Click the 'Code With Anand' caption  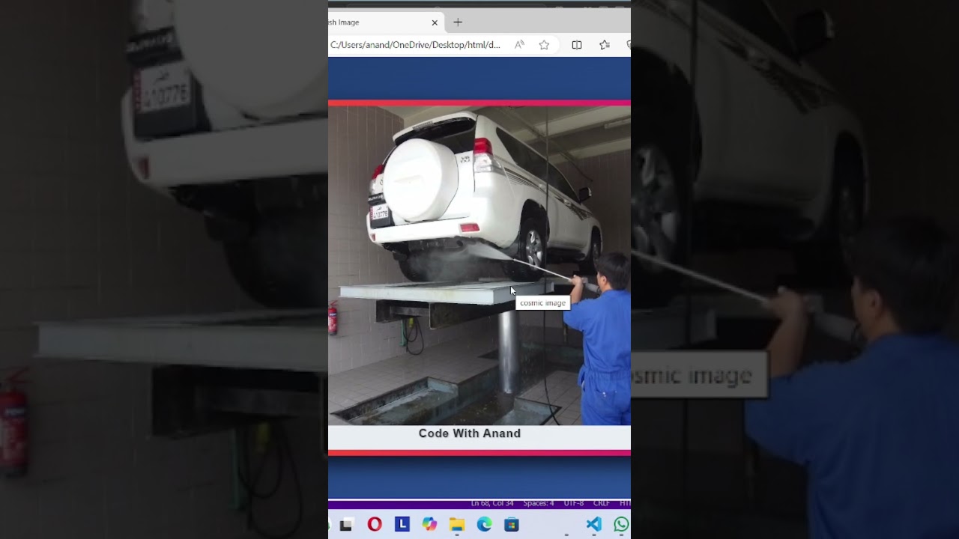470,433
